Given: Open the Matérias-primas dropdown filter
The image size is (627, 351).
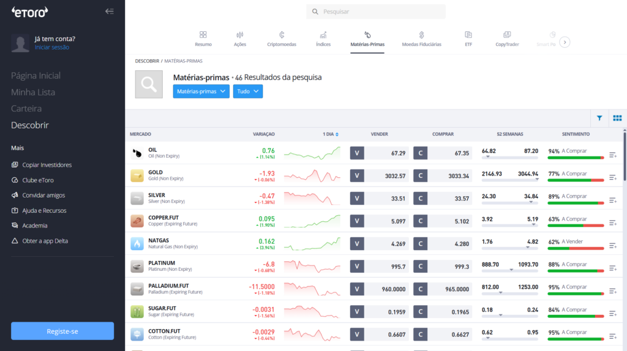Looking at the screenshot, I should pos(201,92).
